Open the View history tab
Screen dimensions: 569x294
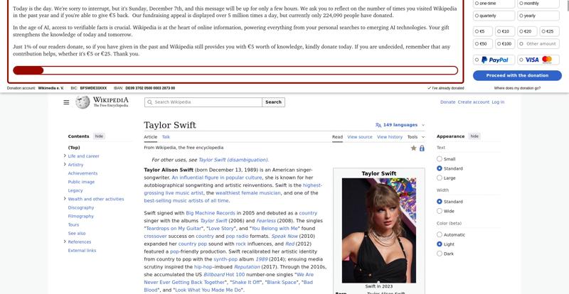[390, 137]
